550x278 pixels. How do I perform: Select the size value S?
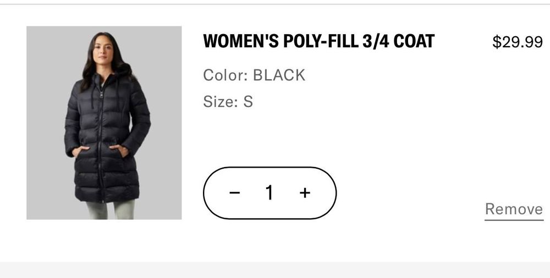point(248,102)
